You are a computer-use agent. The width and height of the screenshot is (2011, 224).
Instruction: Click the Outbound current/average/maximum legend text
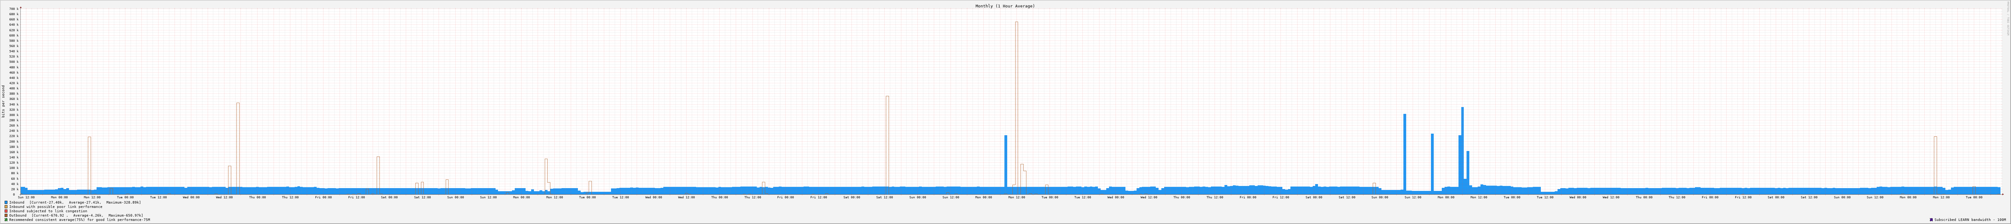(x=76, y=215)
